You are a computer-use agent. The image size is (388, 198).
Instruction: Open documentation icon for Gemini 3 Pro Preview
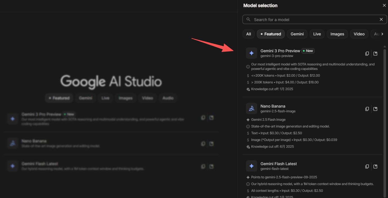(375, 53)
